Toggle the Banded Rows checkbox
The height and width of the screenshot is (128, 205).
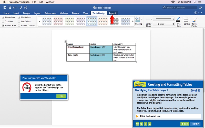(3, 25)
